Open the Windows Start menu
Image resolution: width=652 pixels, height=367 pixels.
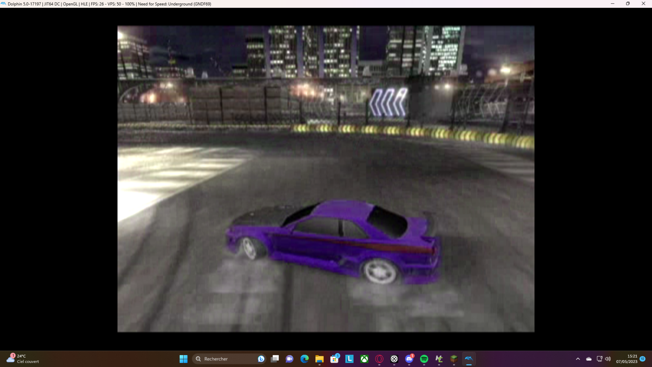tap(183, 359)
